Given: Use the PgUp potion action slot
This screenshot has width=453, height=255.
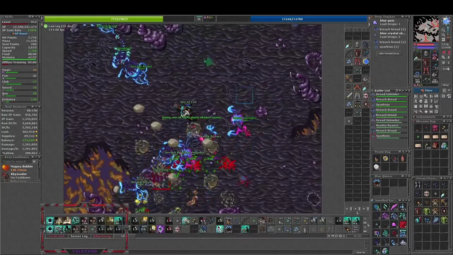Looking at the screenshot, I should point(228,221).
